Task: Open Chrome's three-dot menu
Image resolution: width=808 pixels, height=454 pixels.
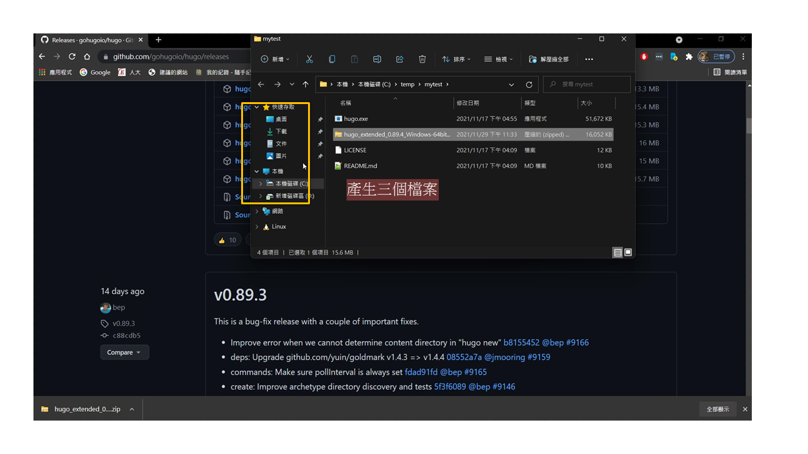Action: [x=744, y=57]
